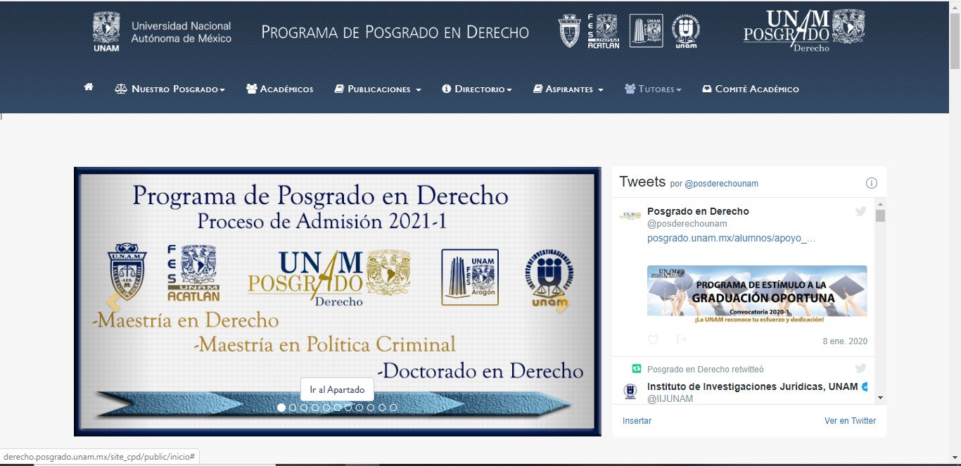Screen dimensions: 961x466
Task: Open the Aspirantes dropdown menu
Action: click(568, 89)
